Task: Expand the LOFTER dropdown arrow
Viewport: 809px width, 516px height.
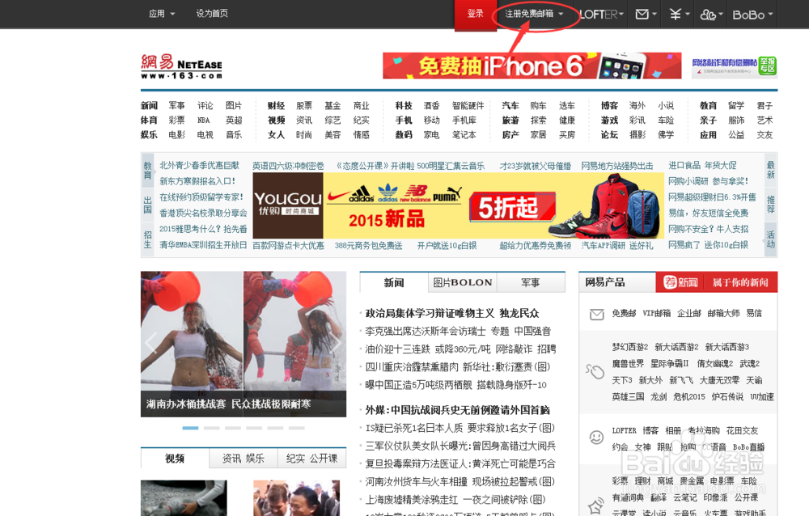Action: (x=621, y=14)
